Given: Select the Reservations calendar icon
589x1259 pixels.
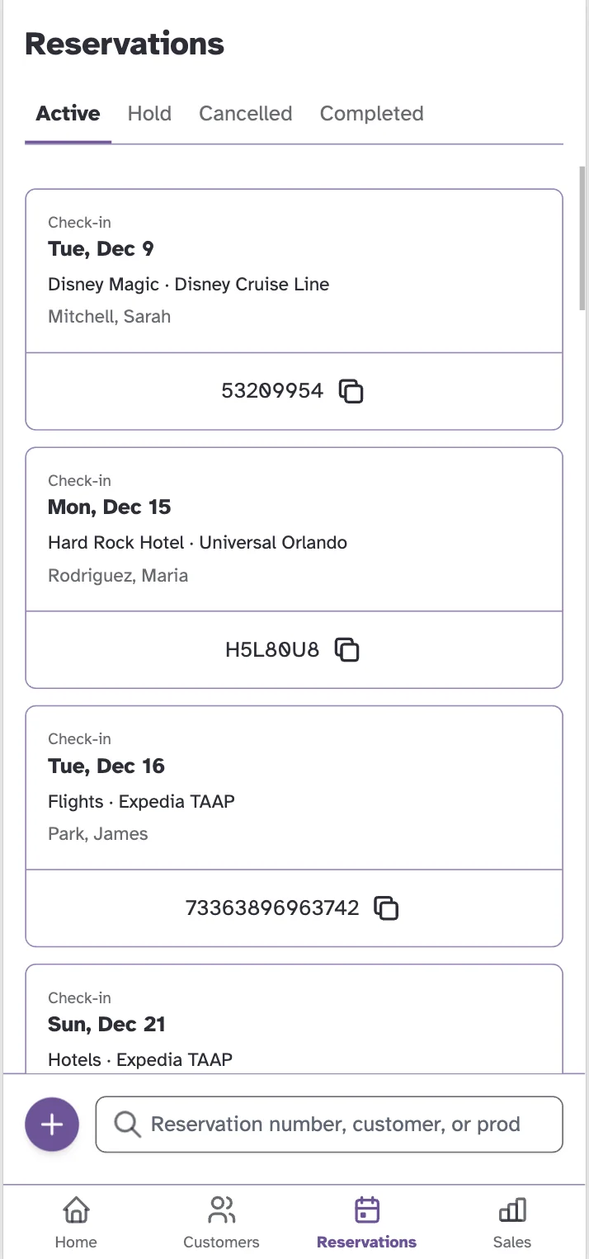Looking at the screenshot, I should [366, 1209].
